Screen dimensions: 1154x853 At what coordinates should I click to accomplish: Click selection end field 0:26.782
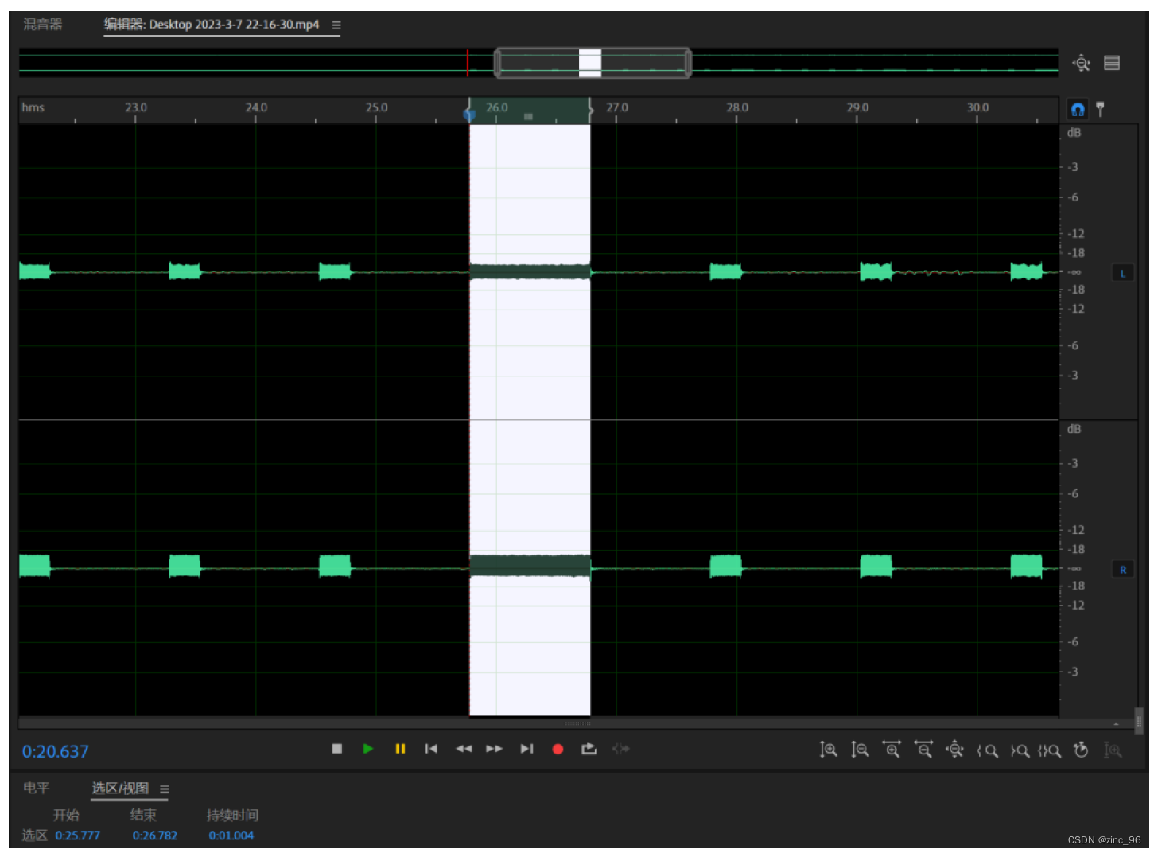coord(155,835)
